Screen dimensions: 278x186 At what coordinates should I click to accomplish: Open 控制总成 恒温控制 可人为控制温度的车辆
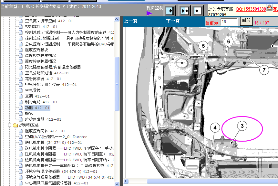(69, 33)
